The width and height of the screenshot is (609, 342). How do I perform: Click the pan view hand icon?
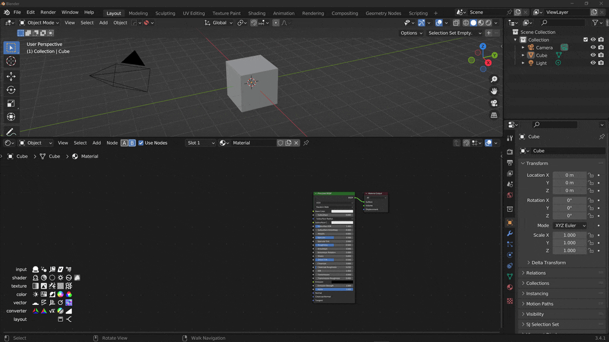click(494, 91)
